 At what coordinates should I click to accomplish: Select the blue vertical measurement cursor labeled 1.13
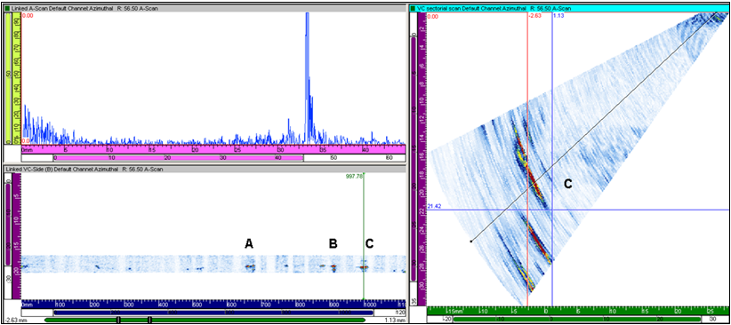(552, 158)
